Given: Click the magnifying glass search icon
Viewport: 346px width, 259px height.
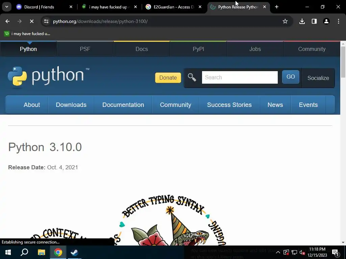Looking at the screenshot, I should click(192, 77).
